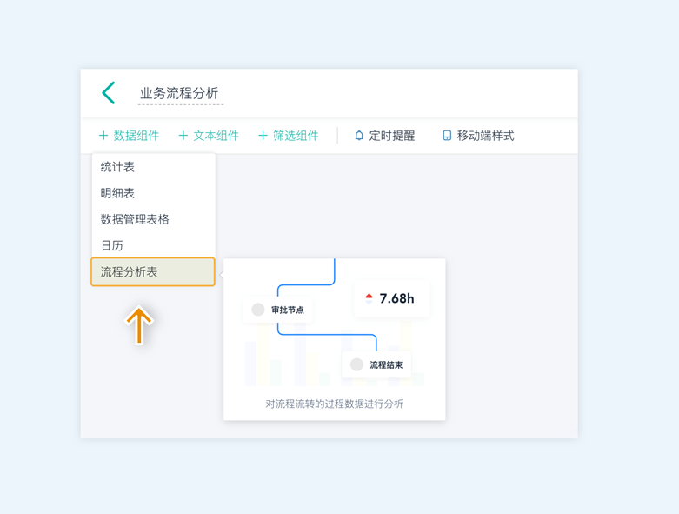The height and width of the screenshot is (514, 679).
Task: Click the bell icon for 定时提醒
Action: [359, 136]
